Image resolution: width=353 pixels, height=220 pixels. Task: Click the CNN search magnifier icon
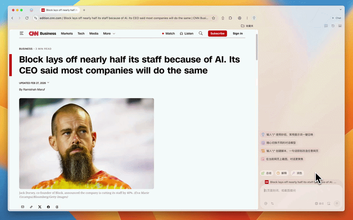pos(201,33)
